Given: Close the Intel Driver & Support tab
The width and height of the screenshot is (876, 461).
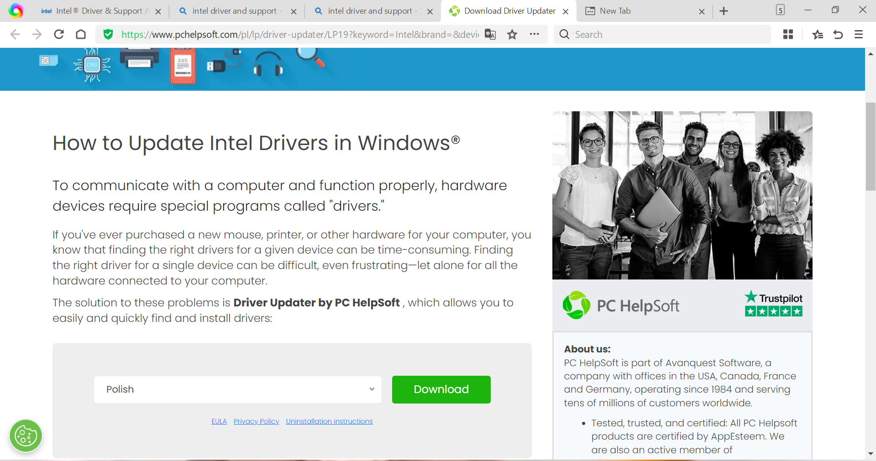Looking at the screenshot, I should pyautogui.click(x=158, y=11).
